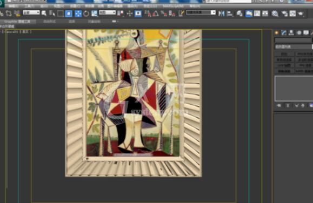Open the Render Setup icon
The height and width of the screenshot is (203, 313).
284,13
